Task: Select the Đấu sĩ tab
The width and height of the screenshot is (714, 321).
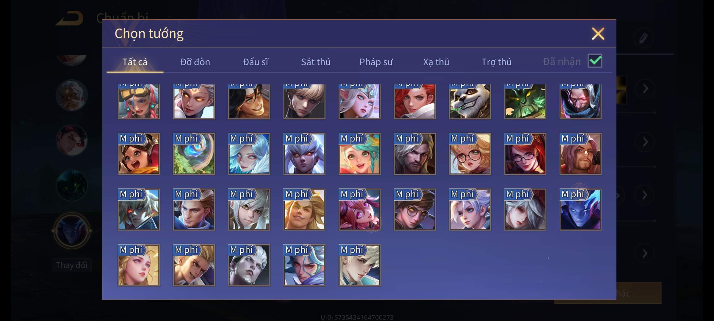Action: click(x=256, y=62)
